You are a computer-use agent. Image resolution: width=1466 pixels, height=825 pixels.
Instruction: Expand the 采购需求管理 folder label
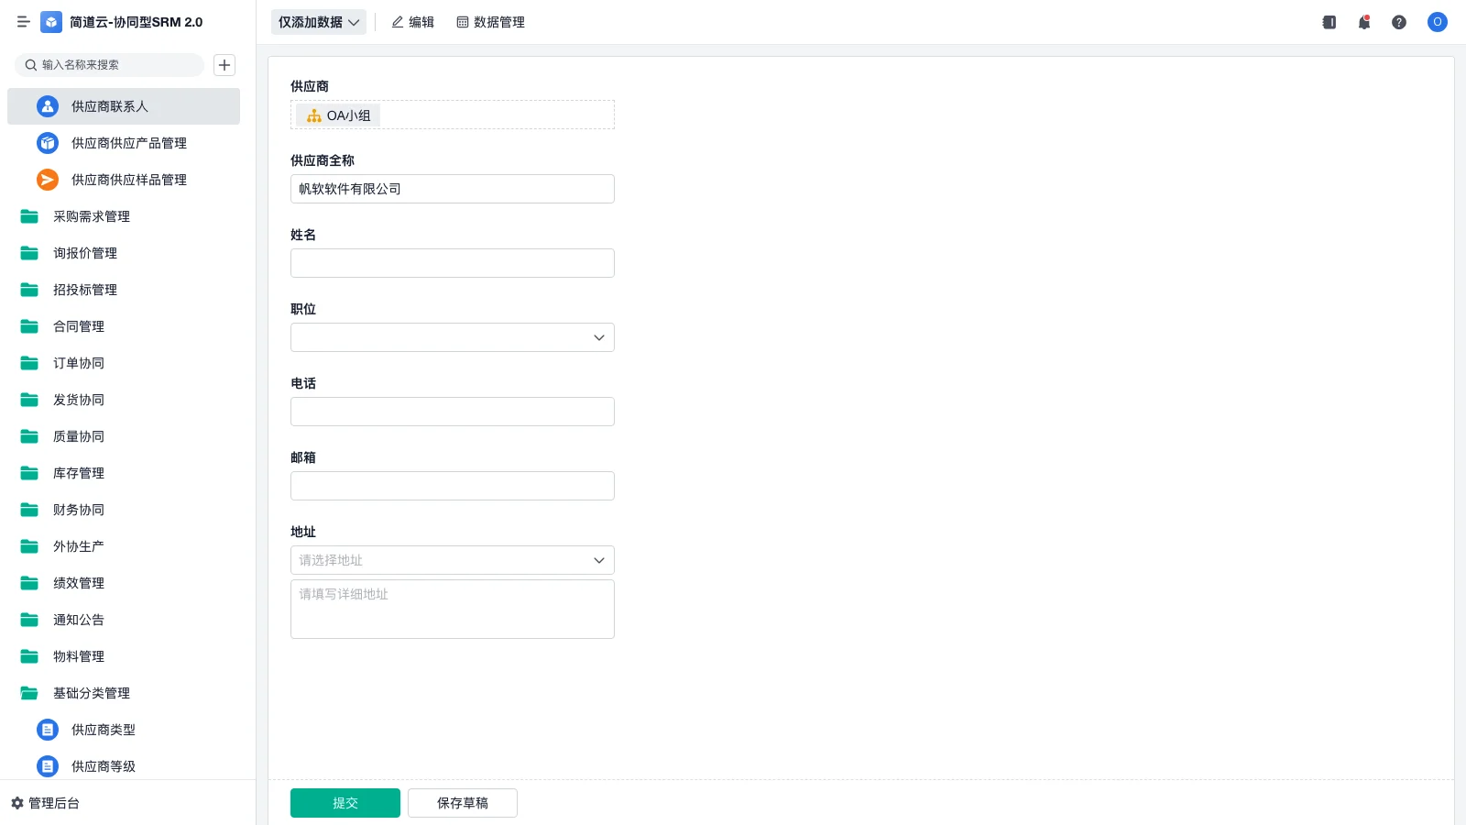click(92, 216)
